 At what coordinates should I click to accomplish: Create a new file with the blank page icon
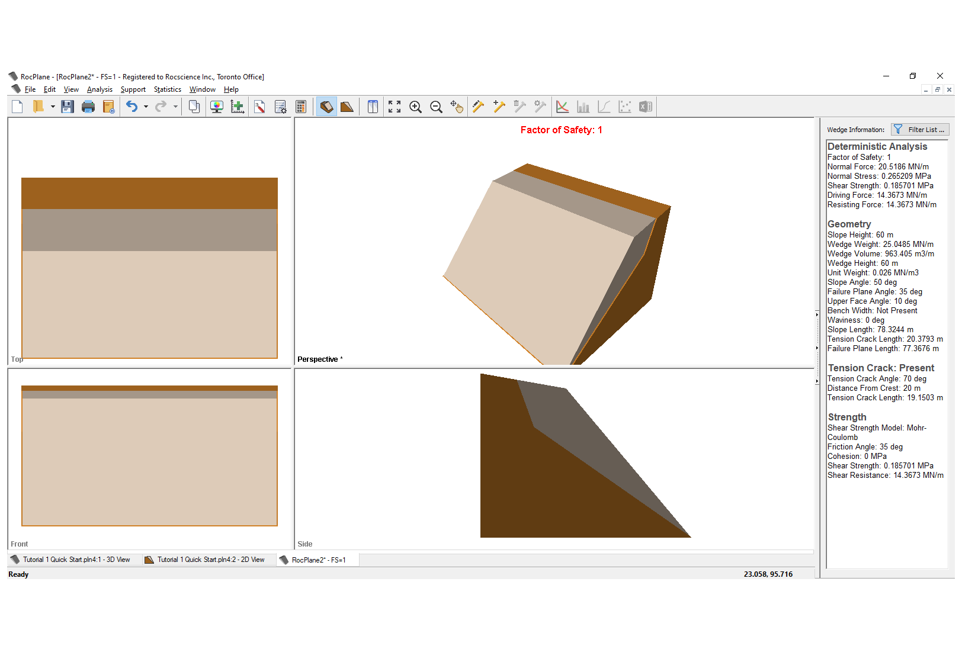pos(17,107)
